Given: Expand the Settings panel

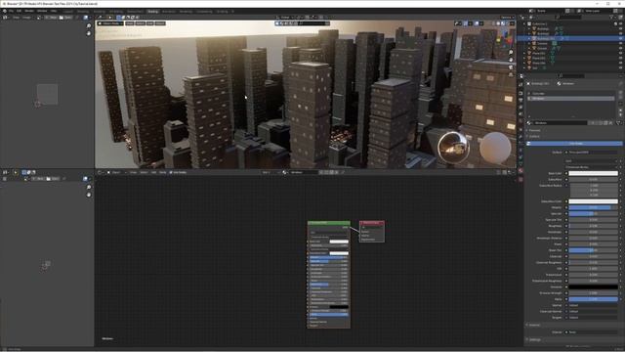Looking at the screenshot, I should pos(534,339).
